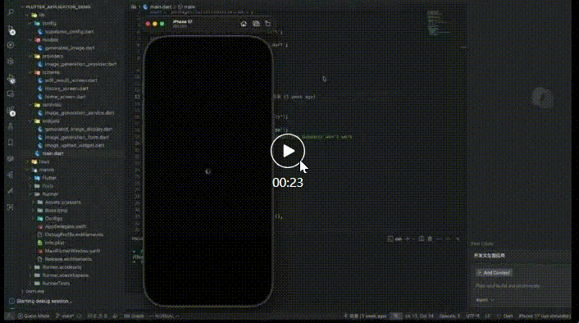This screenshot has height=323, width=579.
Task: Click the chat prompt input field
Action: coord(521,286)
